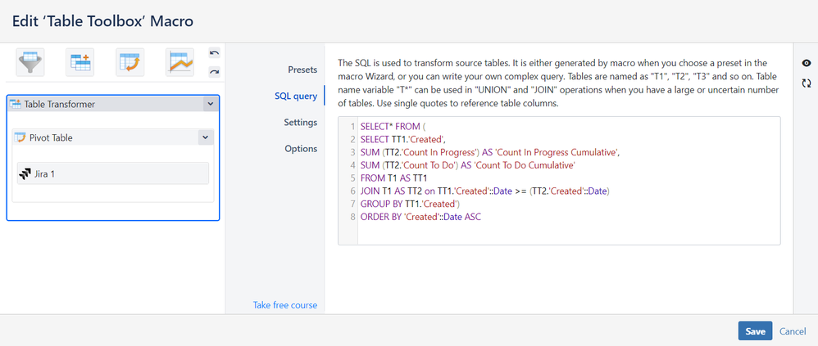
Task: Go to the Options tab
Action: (x=301, y=149)
